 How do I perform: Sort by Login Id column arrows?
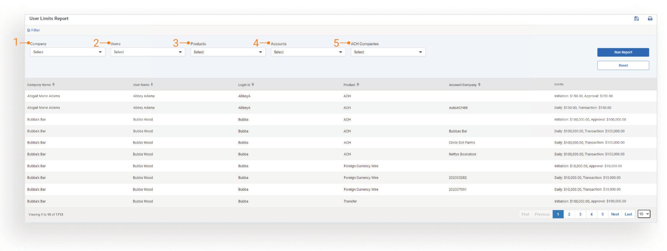pos(253,85)
